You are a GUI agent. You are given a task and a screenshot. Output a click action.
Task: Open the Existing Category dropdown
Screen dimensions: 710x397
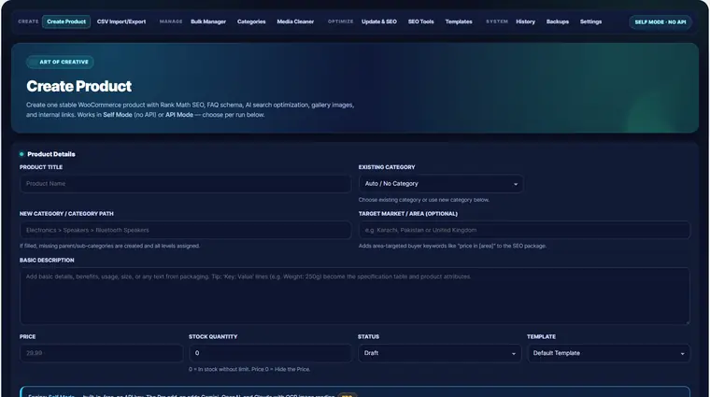point(441,184)
